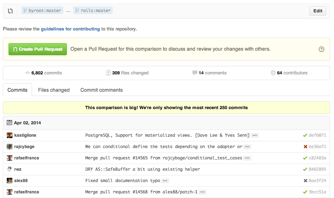Expand the PostgreSQL materialized views commit message

tap(254, 135)
